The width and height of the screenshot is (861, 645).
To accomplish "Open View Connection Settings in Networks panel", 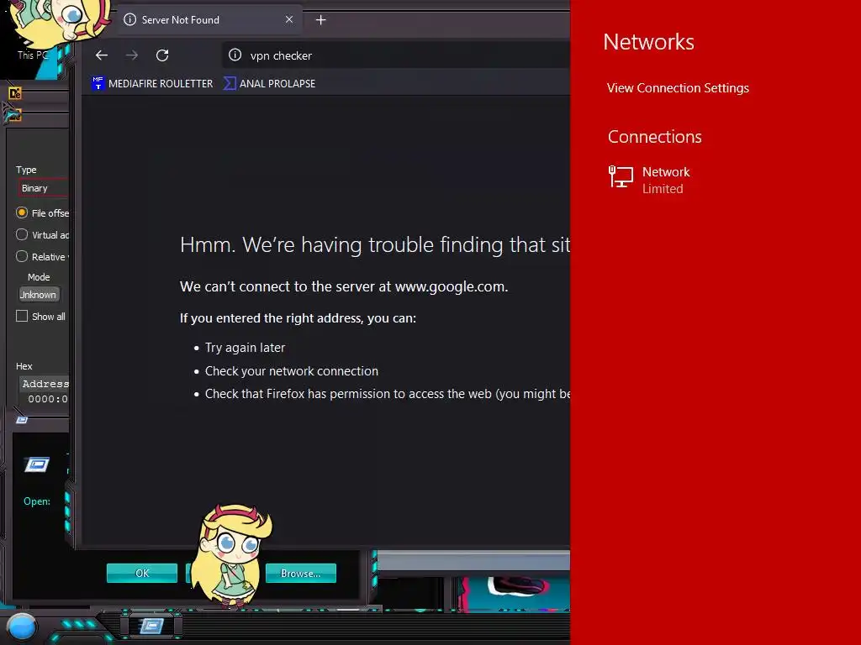I will [678, 88].
